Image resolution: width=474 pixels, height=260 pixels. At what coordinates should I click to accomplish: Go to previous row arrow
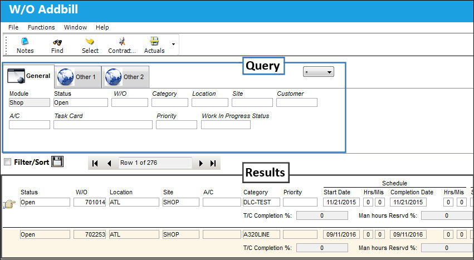[109, 163]
